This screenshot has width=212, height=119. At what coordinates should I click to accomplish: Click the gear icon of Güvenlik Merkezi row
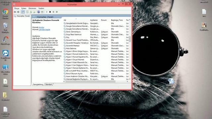(65, 46)
